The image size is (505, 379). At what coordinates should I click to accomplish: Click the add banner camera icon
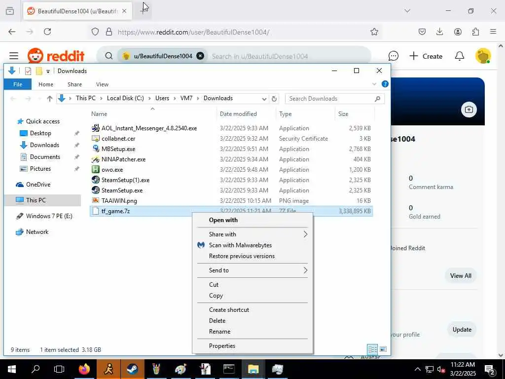coord(469,110)
